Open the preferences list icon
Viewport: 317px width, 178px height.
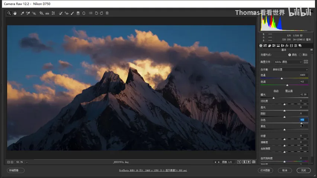pos(91,13)
